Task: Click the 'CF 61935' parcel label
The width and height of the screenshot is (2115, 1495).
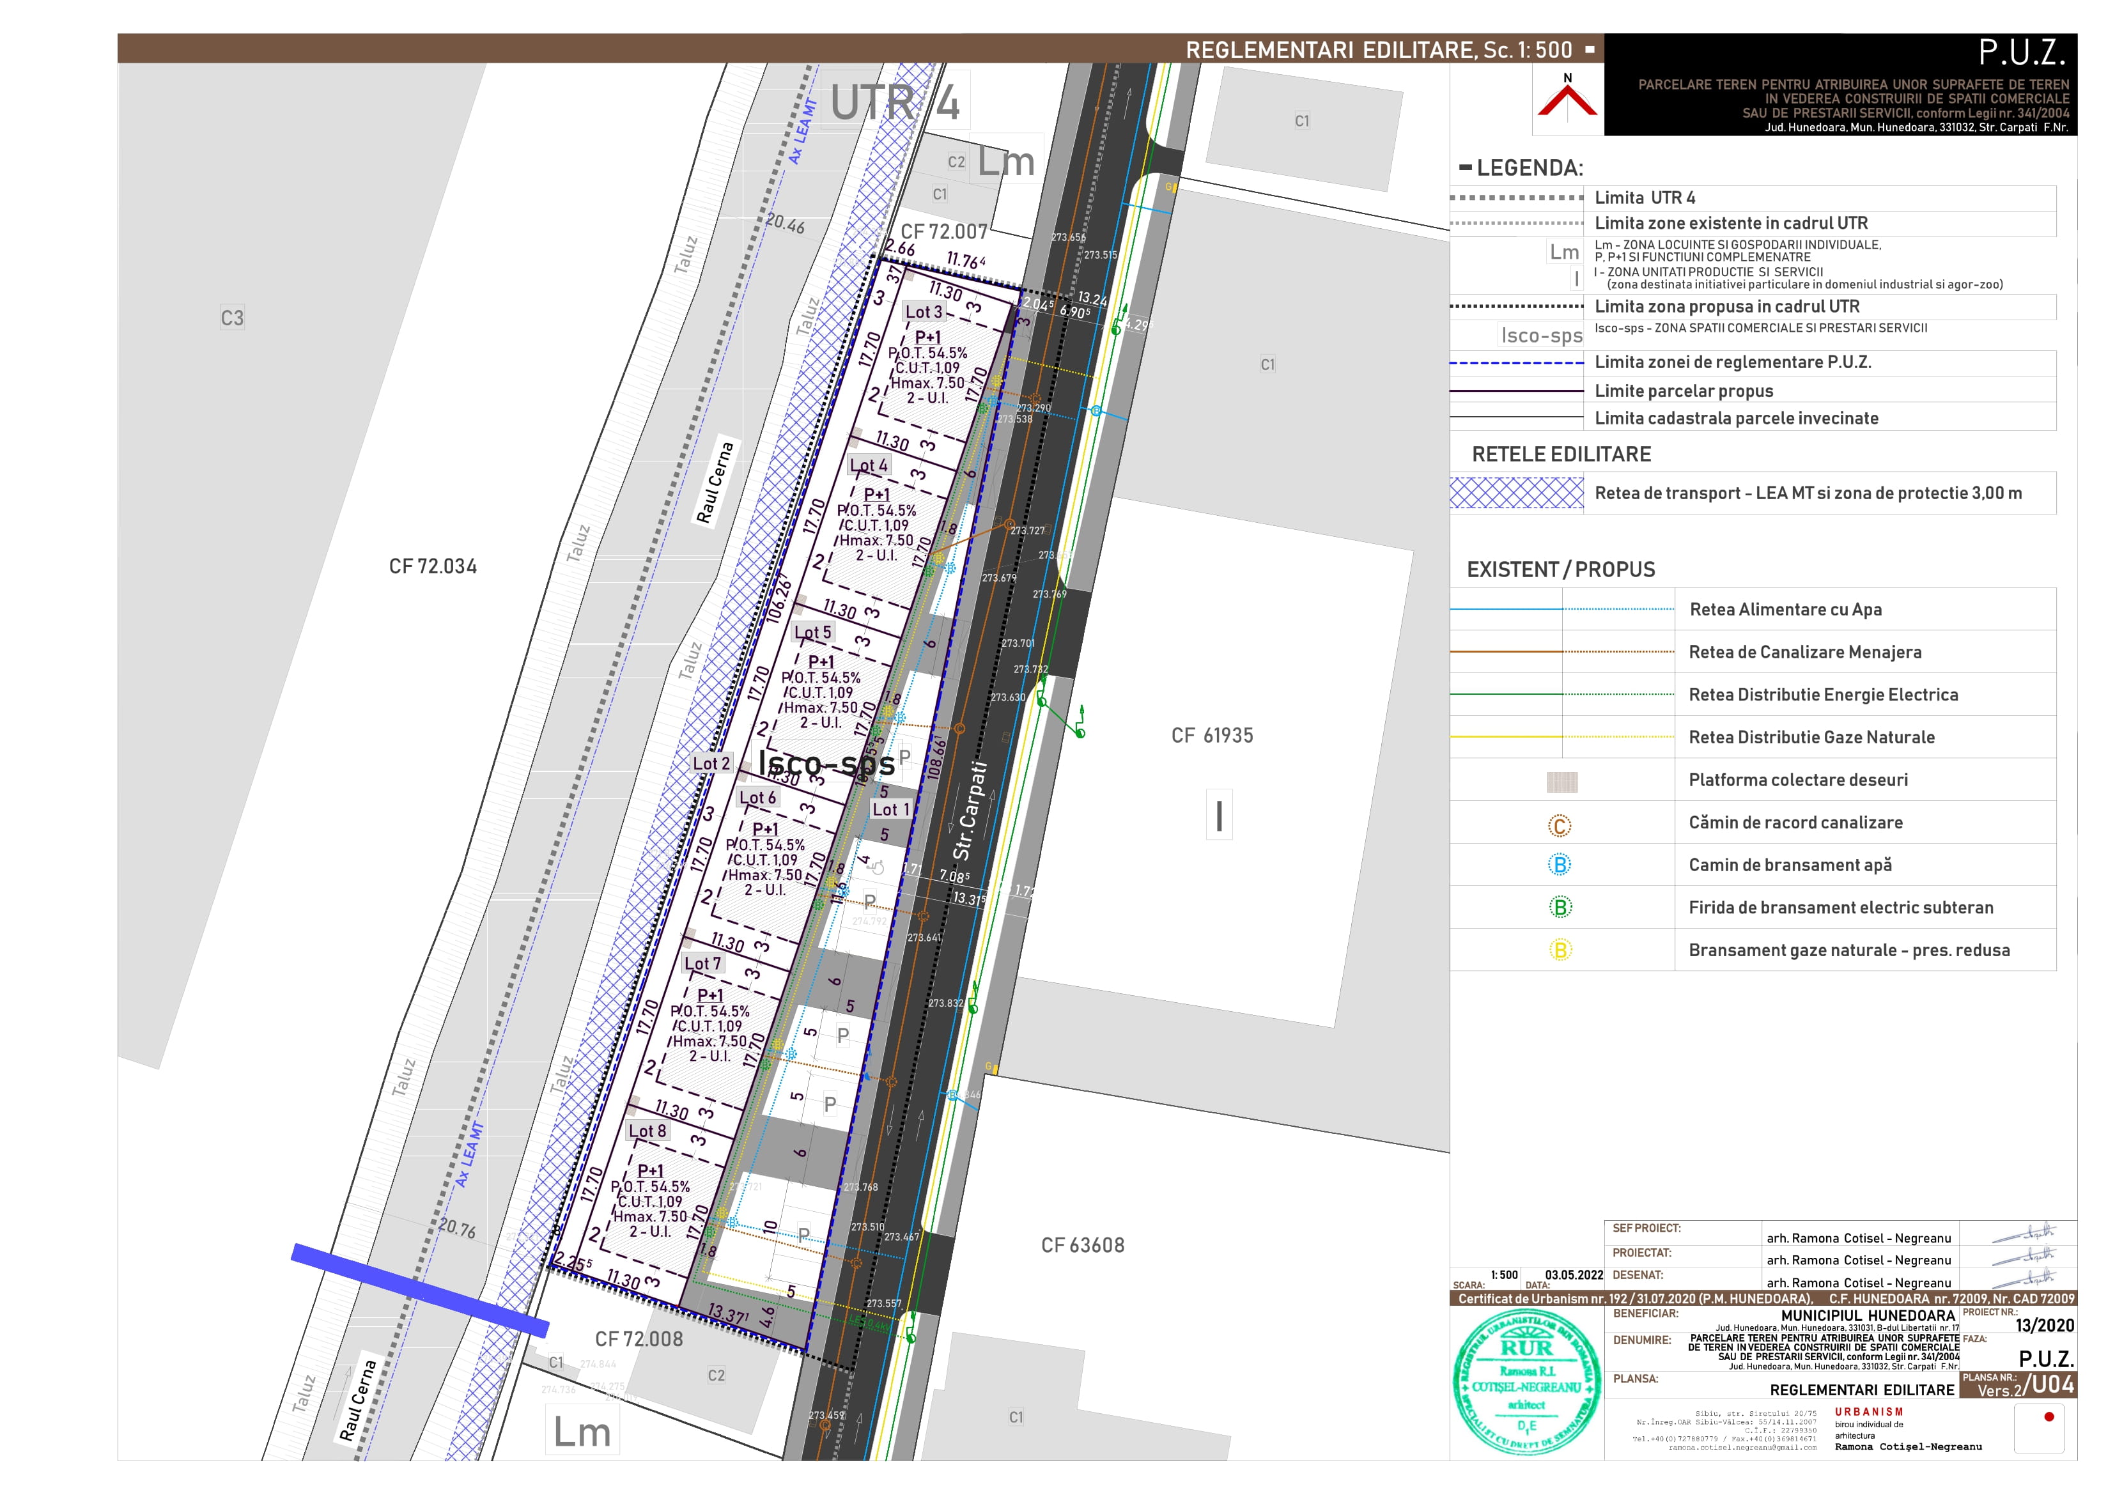Action: [x=1211, y=735]
